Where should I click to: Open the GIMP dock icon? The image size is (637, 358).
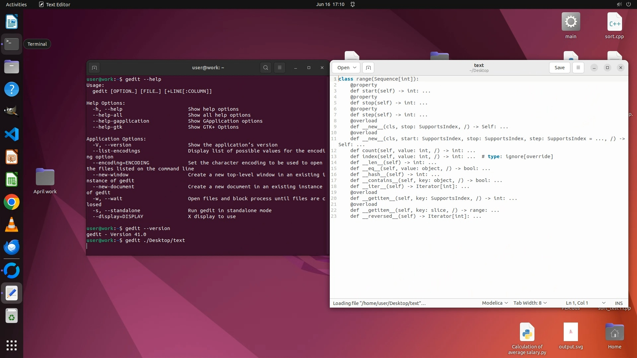(x=12, y=112)
